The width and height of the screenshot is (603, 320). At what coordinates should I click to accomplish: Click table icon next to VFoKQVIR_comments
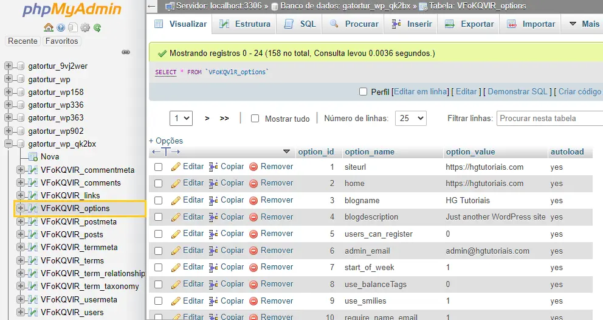pos(33,183)
